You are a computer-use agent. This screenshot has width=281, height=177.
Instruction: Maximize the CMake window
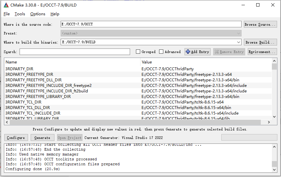258,5
